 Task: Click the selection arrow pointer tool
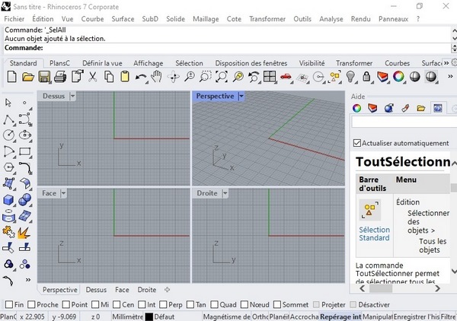[x=8, y=103]
